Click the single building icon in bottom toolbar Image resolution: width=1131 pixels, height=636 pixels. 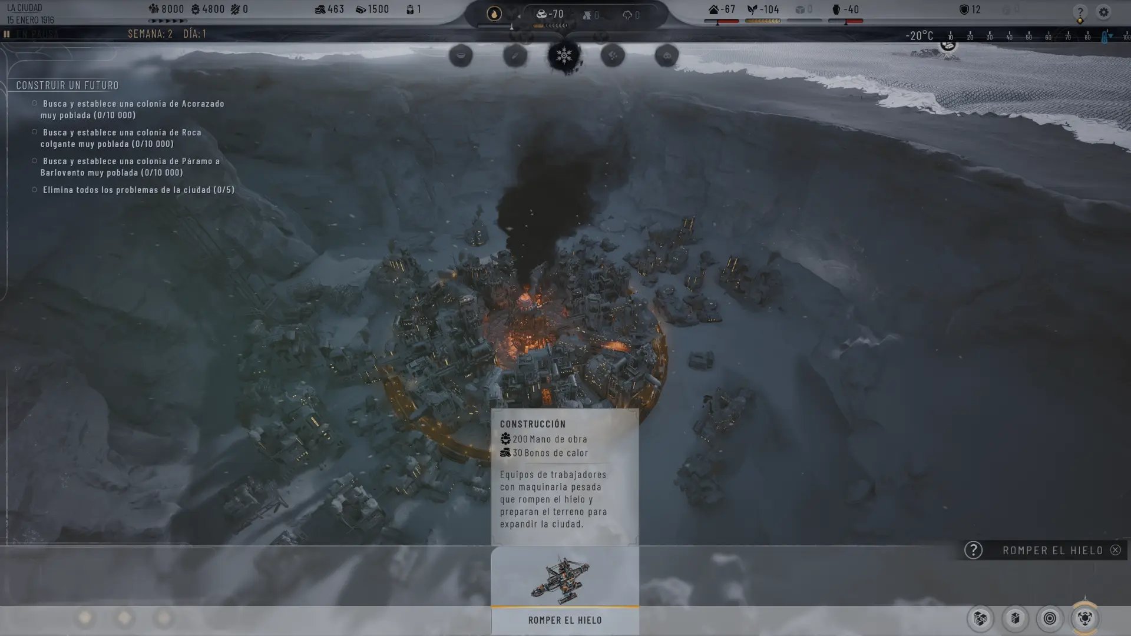tap(1016, 618)
